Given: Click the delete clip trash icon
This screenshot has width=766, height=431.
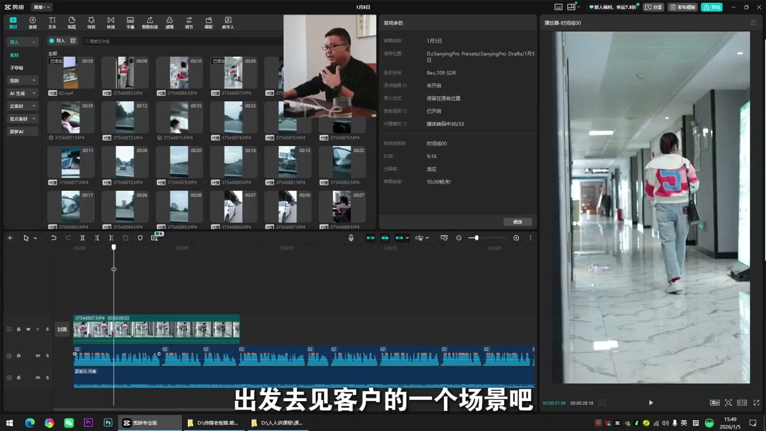Looking at the screenshot, I should (126, 238).
